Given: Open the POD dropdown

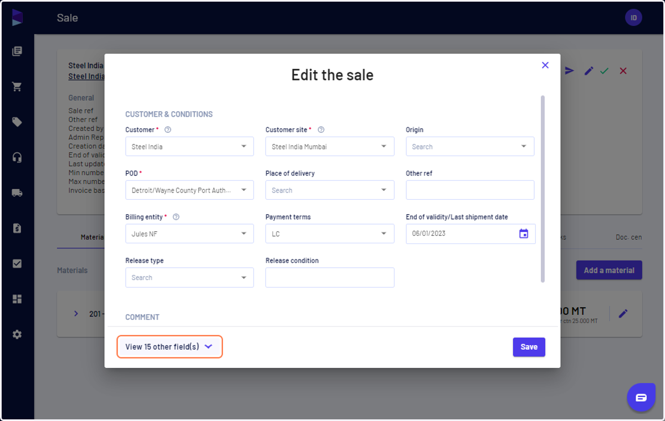Looking at the screenshot, I should [190, 190].
